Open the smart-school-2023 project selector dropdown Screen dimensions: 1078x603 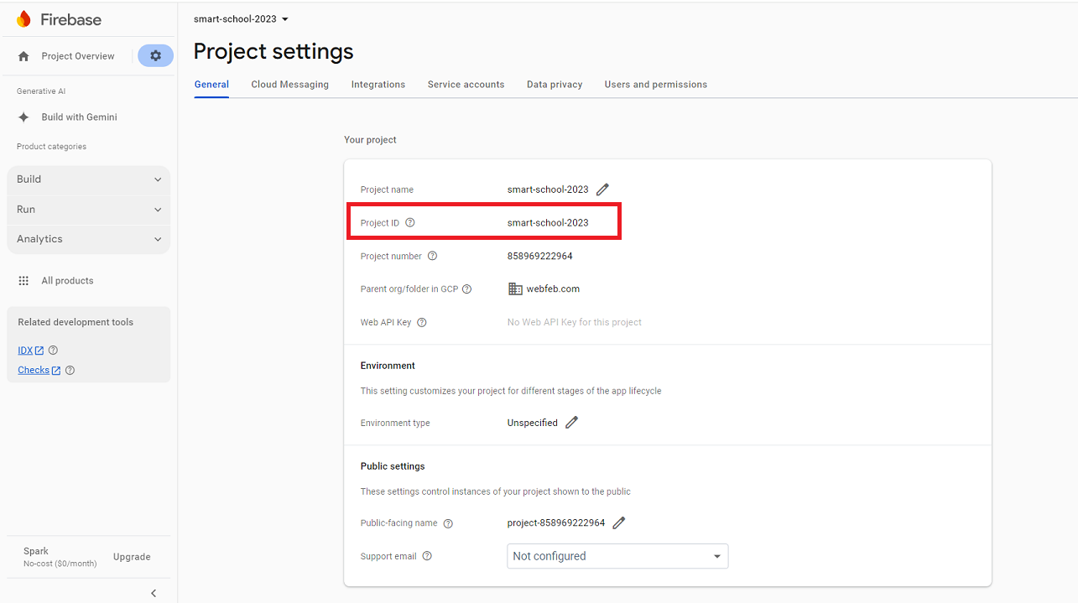[241, 18]
